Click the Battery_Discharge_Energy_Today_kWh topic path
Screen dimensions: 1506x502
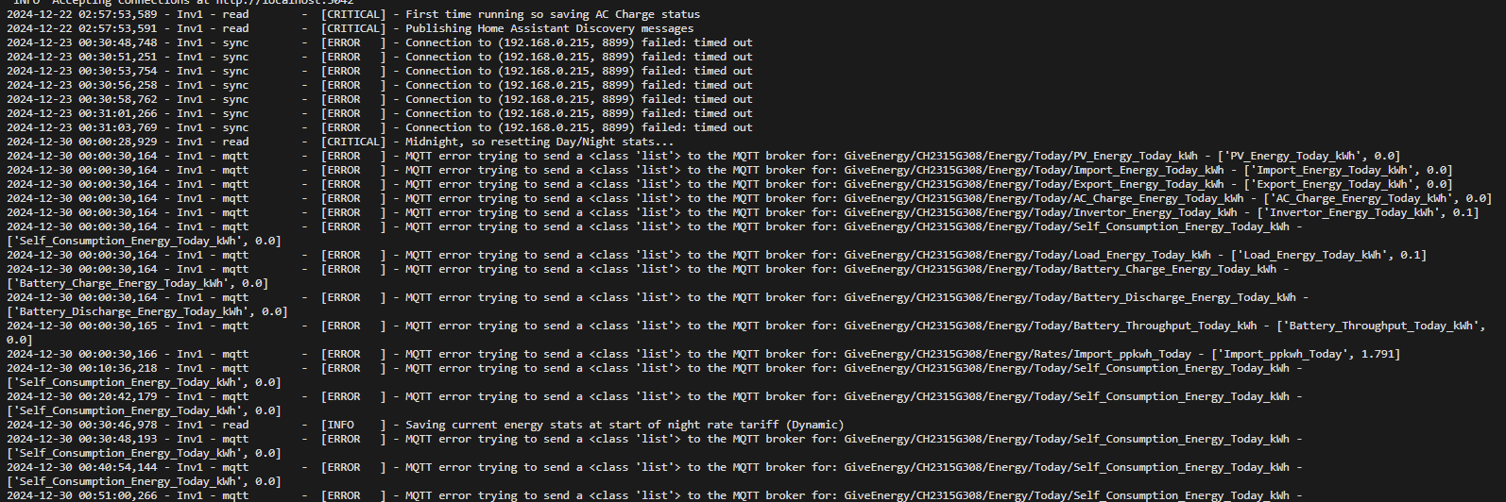pyautogui.click(x=1070, y=297)
